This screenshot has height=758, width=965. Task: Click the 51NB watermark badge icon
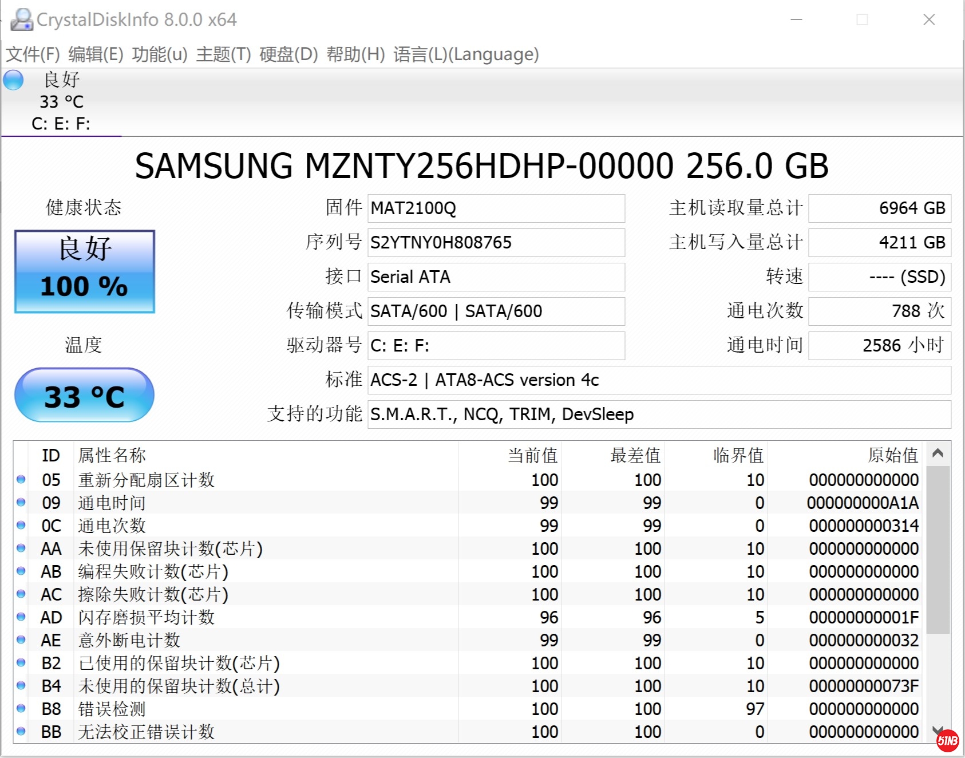coord(947,741)
